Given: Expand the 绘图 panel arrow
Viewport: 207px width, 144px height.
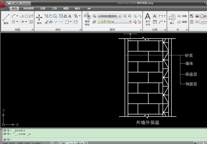Looking at the screenshot, I should [x=32, y=30].
